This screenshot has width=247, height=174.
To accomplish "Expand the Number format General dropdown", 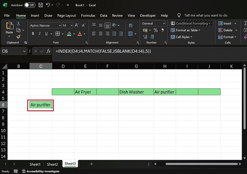I will [164, 23].
